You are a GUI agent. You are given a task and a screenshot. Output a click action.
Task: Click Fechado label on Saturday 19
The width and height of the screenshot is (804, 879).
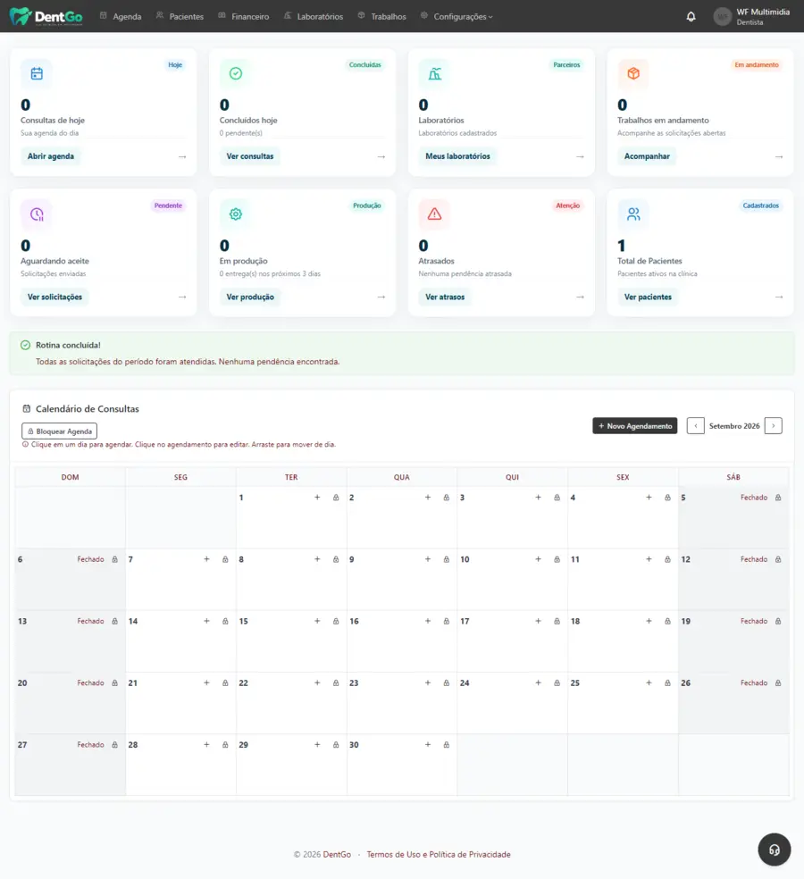click(754, 621)
